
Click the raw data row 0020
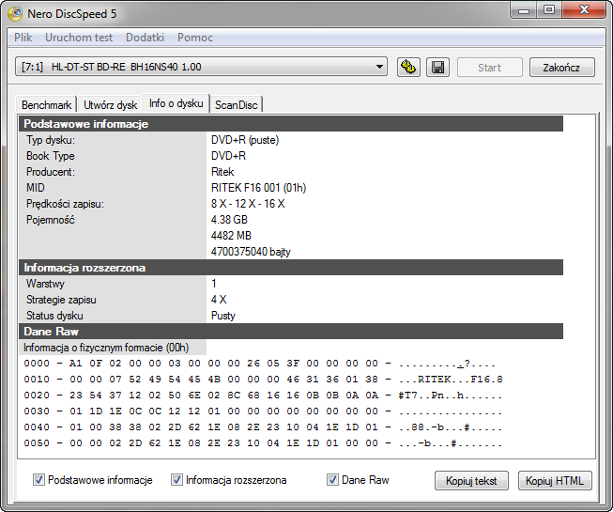click(263, 396)
